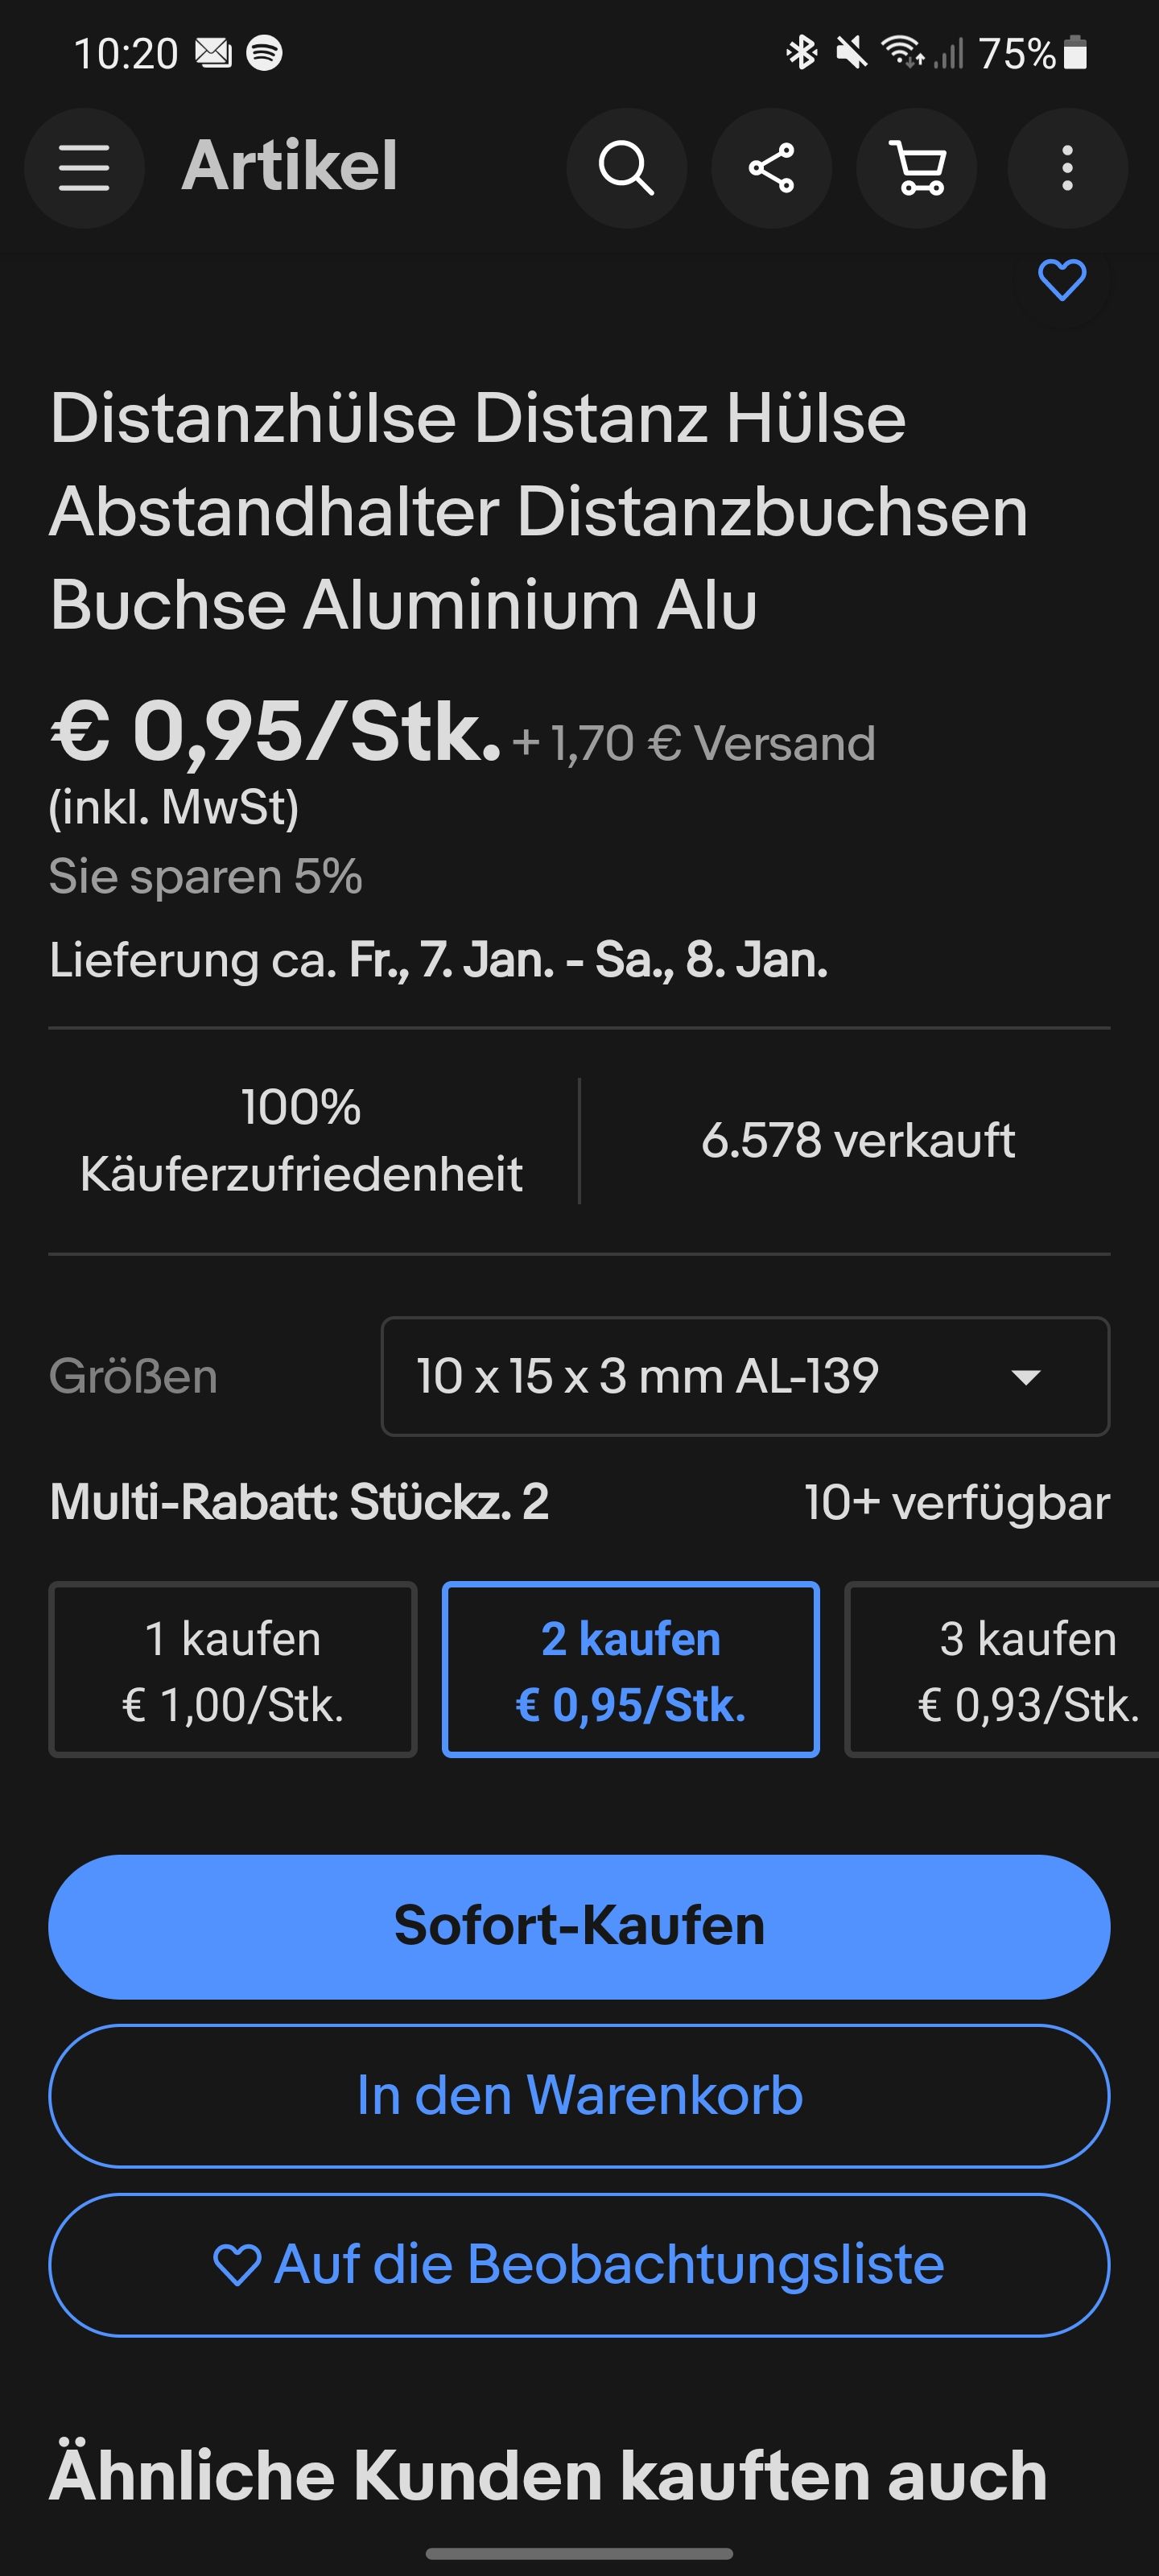Open the shopping cart
Viewport: 1159px width, 2576px height.
[x=917, y=167]
